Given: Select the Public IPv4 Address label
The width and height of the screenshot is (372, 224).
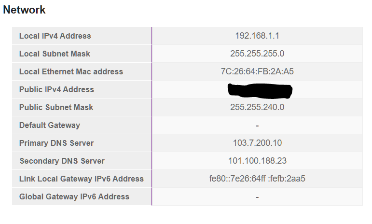Looking at the screenshot, I should [x=56, y=89].
